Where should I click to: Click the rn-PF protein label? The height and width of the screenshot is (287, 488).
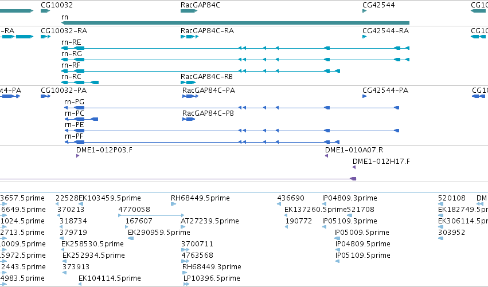tap(74, 136)
